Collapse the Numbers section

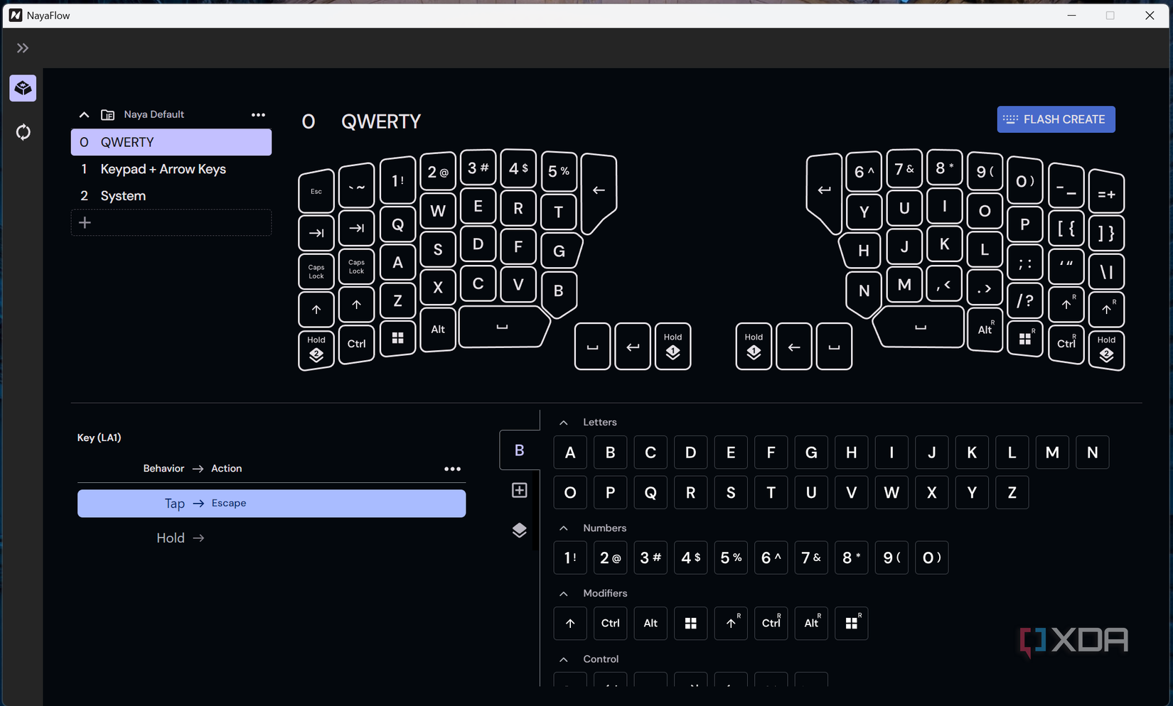[x=564, y=528]
